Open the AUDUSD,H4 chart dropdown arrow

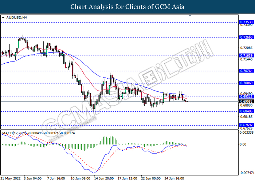coord(3,17)
